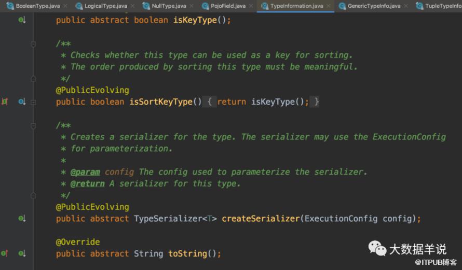
Task: Click the createSerializer method name
Action: (x=261, y=219)
